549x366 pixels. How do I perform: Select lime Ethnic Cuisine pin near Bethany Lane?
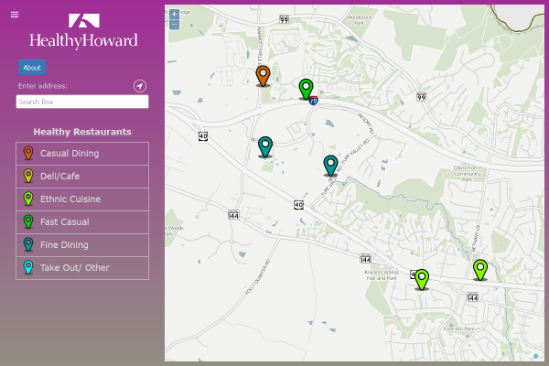[480, 270]
